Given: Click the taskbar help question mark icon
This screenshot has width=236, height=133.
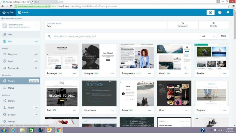Looking at the screenshot, I should click(203, 130).
